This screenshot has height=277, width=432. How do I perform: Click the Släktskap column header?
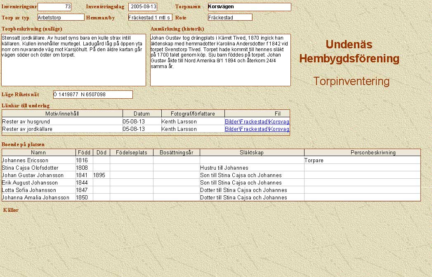252,152
